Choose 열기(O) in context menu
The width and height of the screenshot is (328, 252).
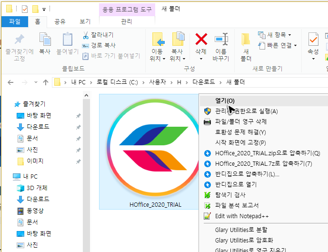[264, 101]
